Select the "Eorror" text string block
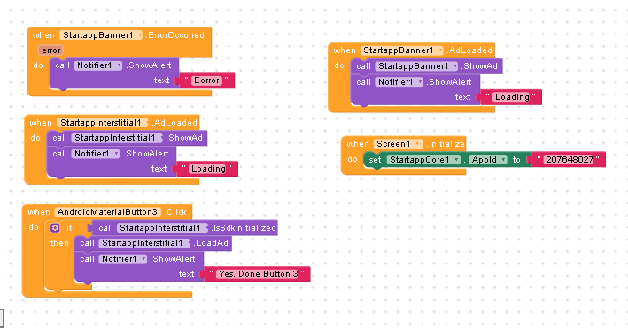The width and height of the screenshot is (628, 328). point(206,80)
